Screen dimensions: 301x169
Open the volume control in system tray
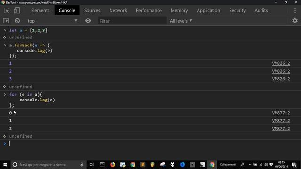(266, 165)
